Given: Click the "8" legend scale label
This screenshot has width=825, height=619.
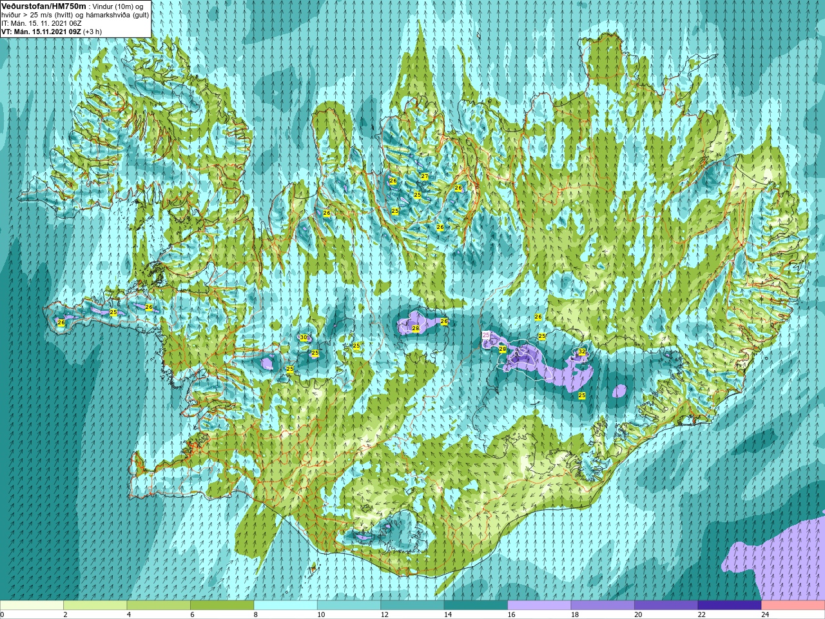Looking at the screenshot, I should point(256,614).
